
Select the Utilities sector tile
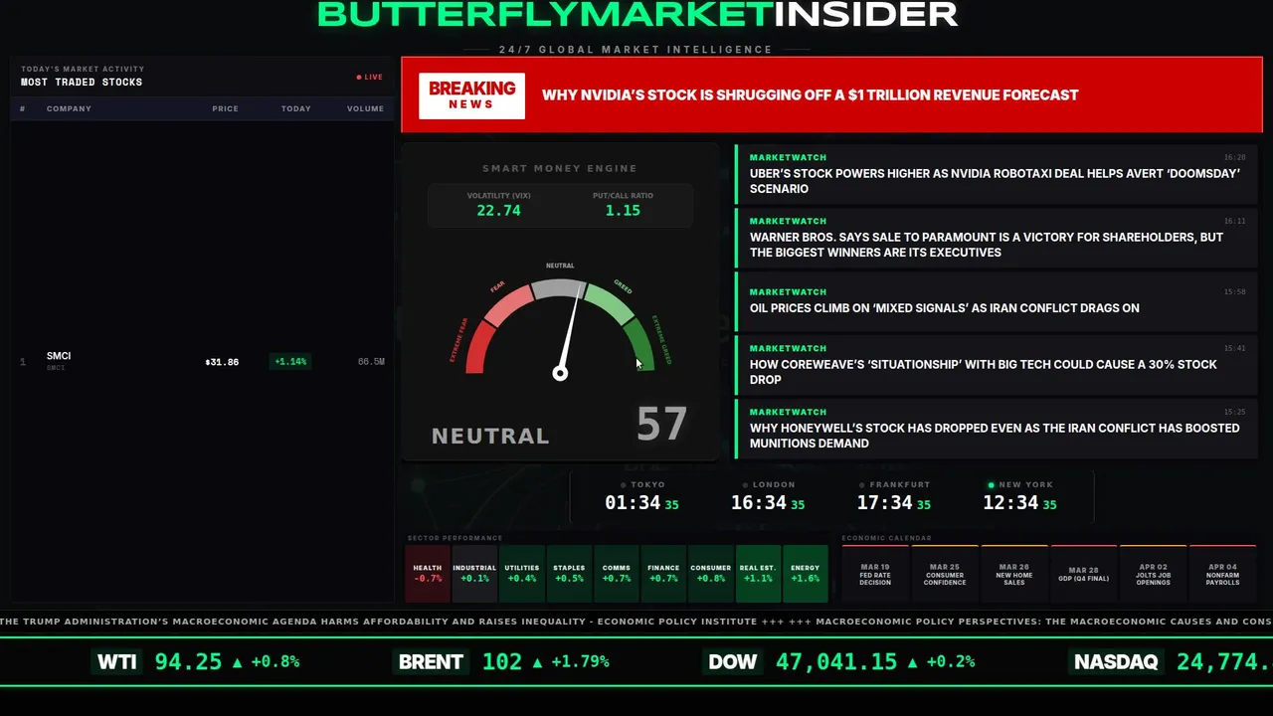(x=521, y=573)
